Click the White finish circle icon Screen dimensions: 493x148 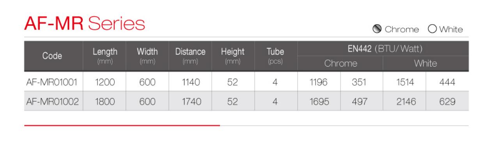[432, 30]
